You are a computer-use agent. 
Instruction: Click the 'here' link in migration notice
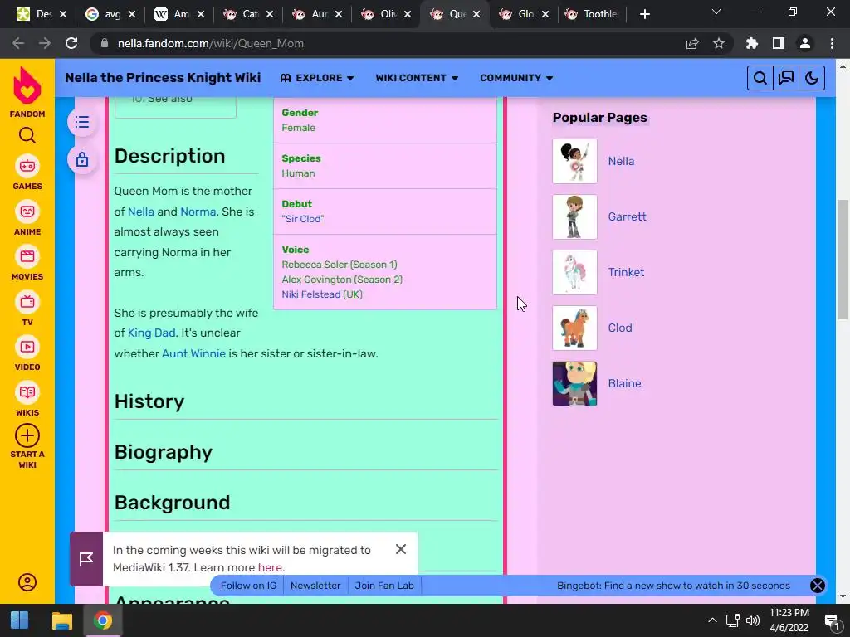click(x=270, y=567)
